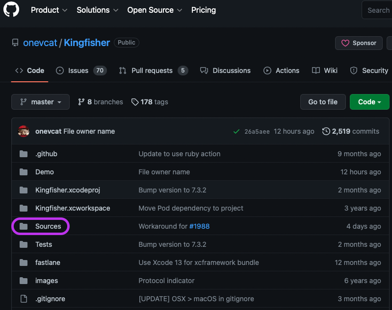The width and height of the screenshot is (392, 310).
Task: Open the Kingfisher.xcworkspace folder name
Action: (x=73, y=208)
